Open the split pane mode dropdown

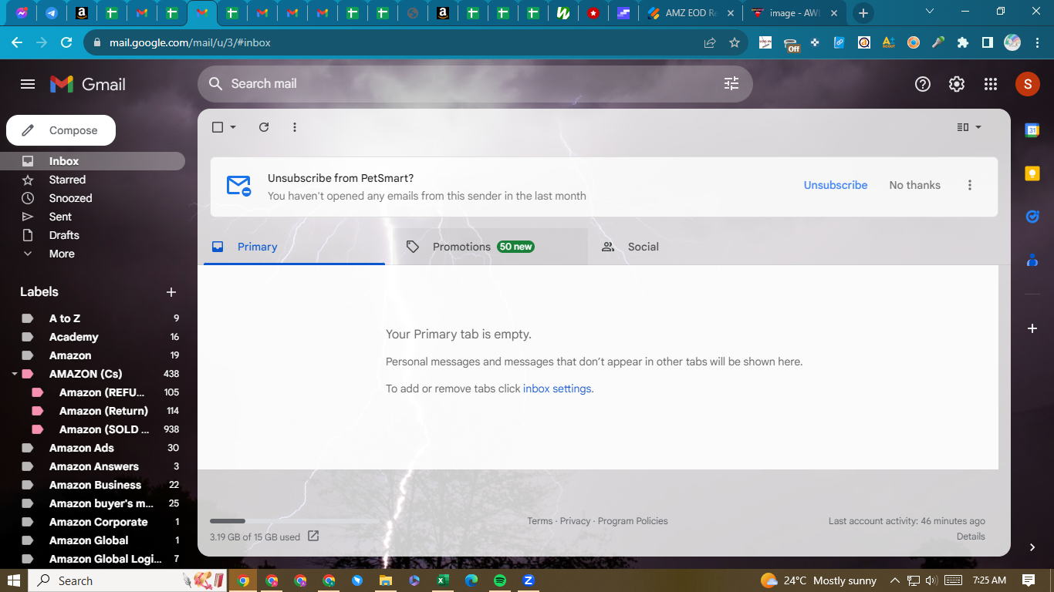(x=969, y=127)
